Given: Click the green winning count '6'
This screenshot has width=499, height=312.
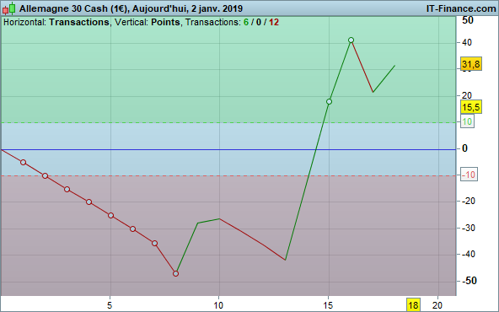Looking at the screenshot, I should tap(246, 22).
